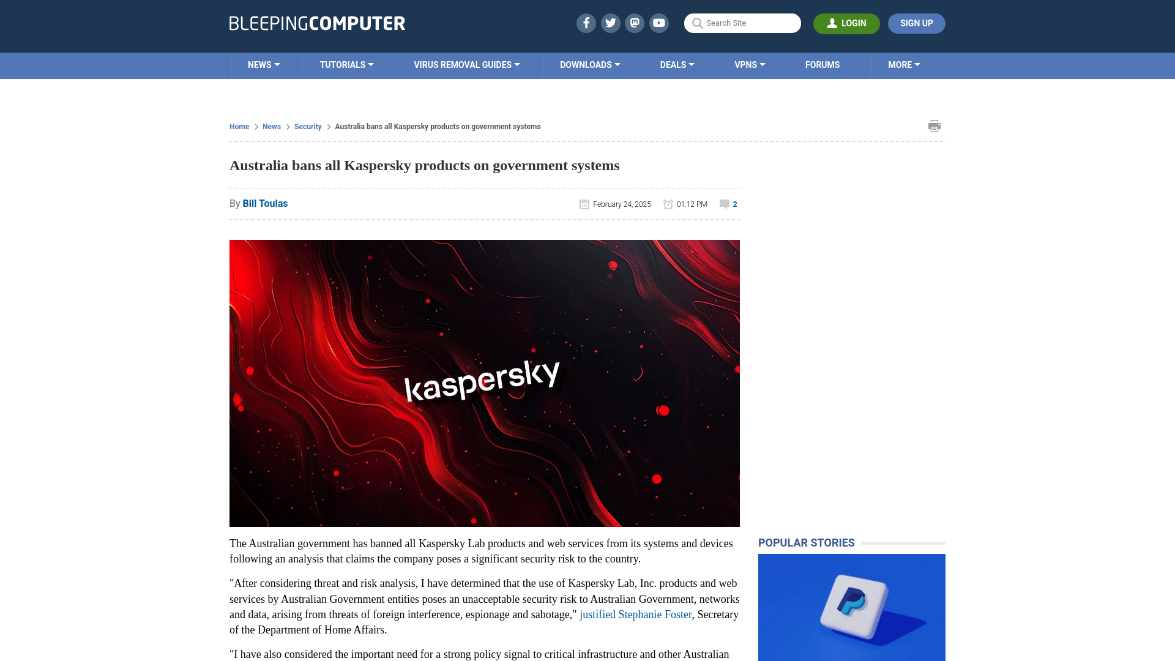Expand the TUTORIALS dropdown menu
Screen dimensions: 1175x661
point(346,64)
